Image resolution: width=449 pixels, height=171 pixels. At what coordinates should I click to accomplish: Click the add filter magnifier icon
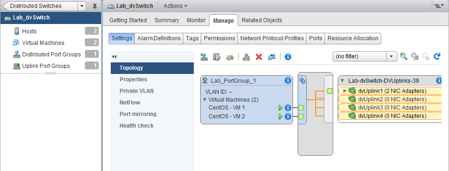point(403,56)
